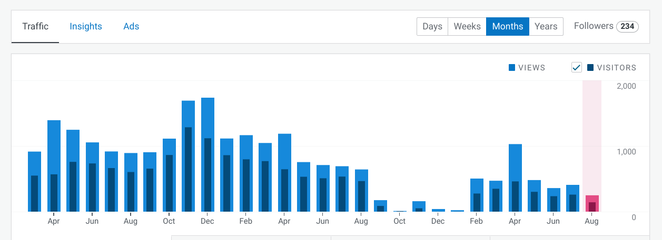The image size is (662, 240).
Task: Select the leftmost October bar
Action: tap(169, 175)
